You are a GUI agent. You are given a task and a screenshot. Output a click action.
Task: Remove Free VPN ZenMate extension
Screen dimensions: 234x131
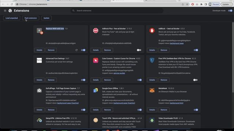(x=164, y=80)
